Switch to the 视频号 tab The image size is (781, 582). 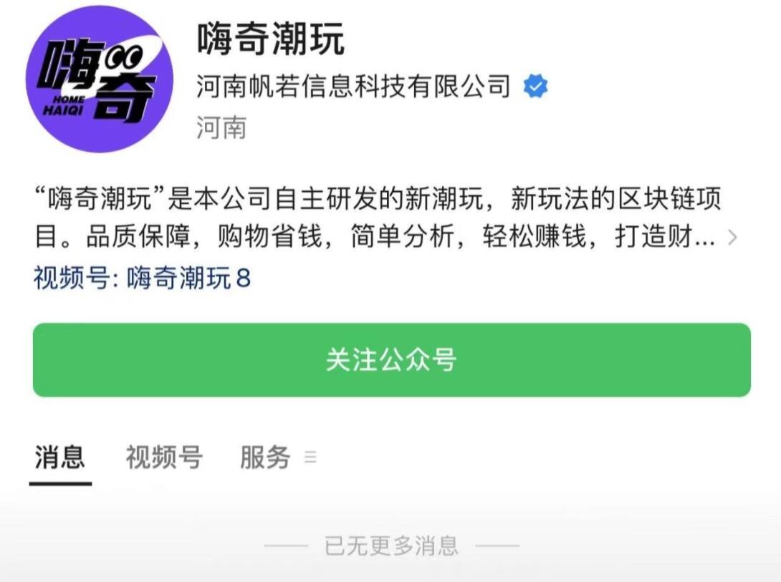(164, 457)
